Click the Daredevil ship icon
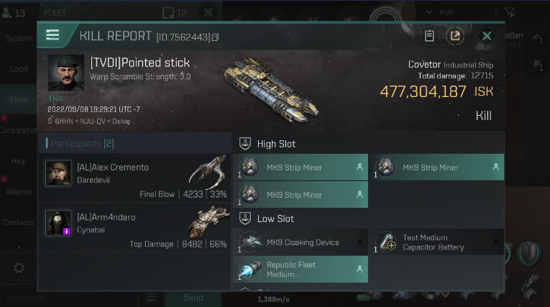The height and width of the screenshot is (307, 550). (x=207, y=173)
